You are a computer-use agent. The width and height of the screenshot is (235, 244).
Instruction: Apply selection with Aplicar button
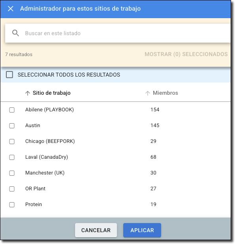(142, 230)
